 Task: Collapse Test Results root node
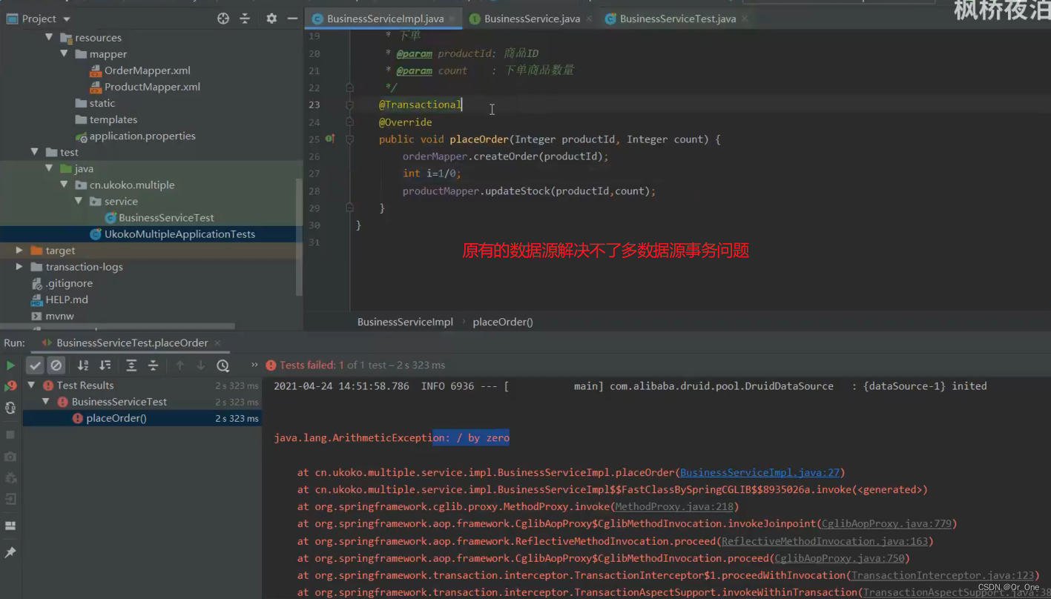point(31,385)
